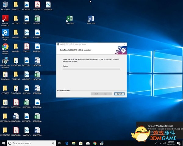Open the Mail app from taskbar
The height and width of the screenshot is (146, 183).
click(x=88, y=143)
